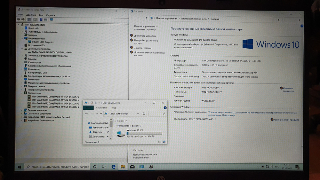
Task: Open recent locations dropdown in Explorer
Action: click(x=97, y=114)
